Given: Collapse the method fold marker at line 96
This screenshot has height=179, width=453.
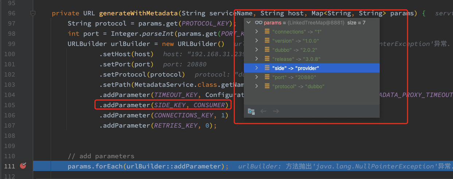Looking at the screenshot, I should click(33, 13).
